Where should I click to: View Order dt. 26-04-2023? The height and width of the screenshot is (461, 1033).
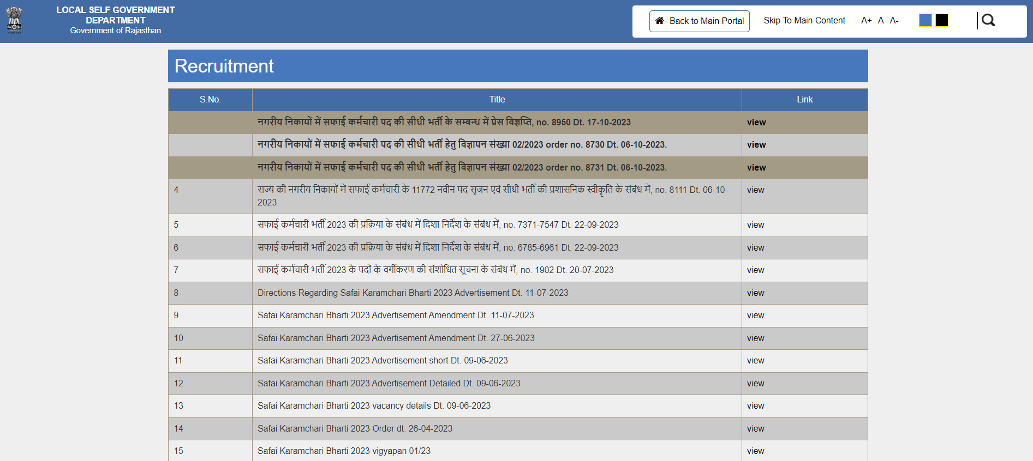pos(756,428)
